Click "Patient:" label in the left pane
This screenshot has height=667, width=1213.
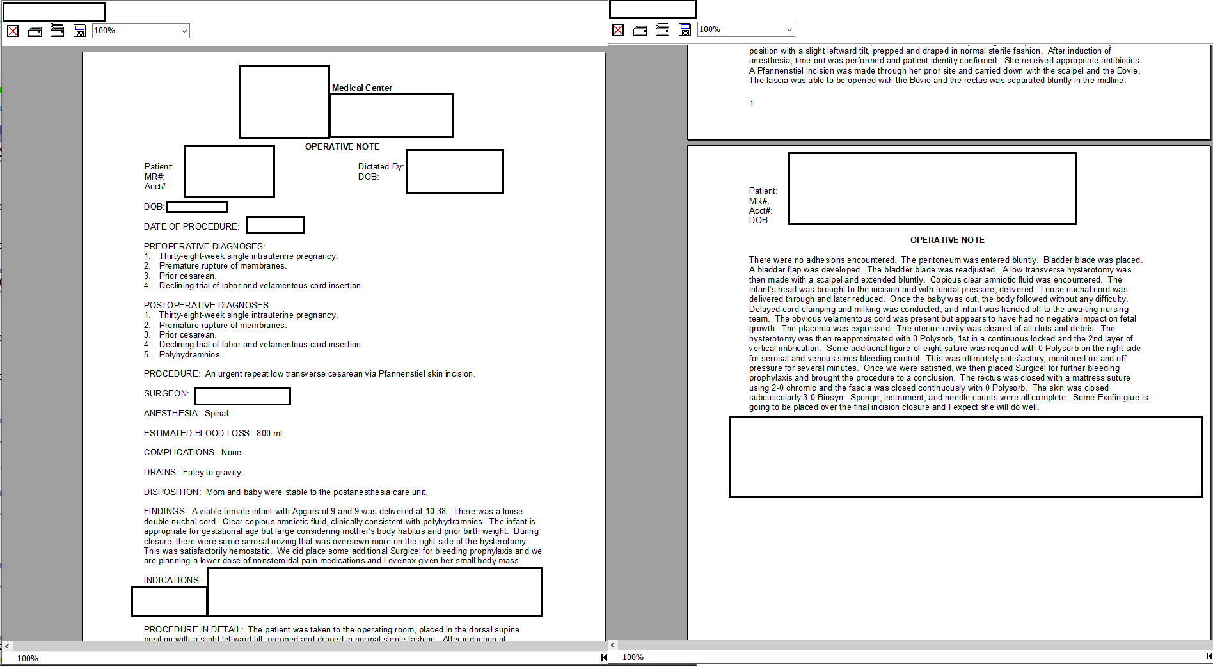point(159,166)
